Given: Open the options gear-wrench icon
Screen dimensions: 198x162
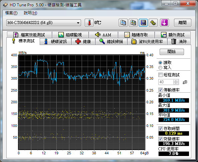Looking at the screenshot, I should pos(153,23).
